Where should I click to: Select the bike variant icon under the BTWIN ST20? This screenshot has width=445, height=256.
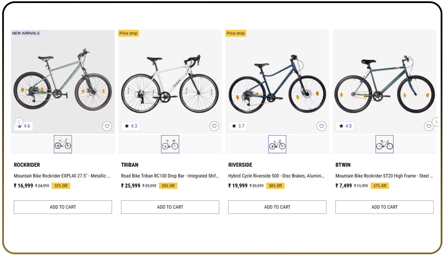click(384, 144)
